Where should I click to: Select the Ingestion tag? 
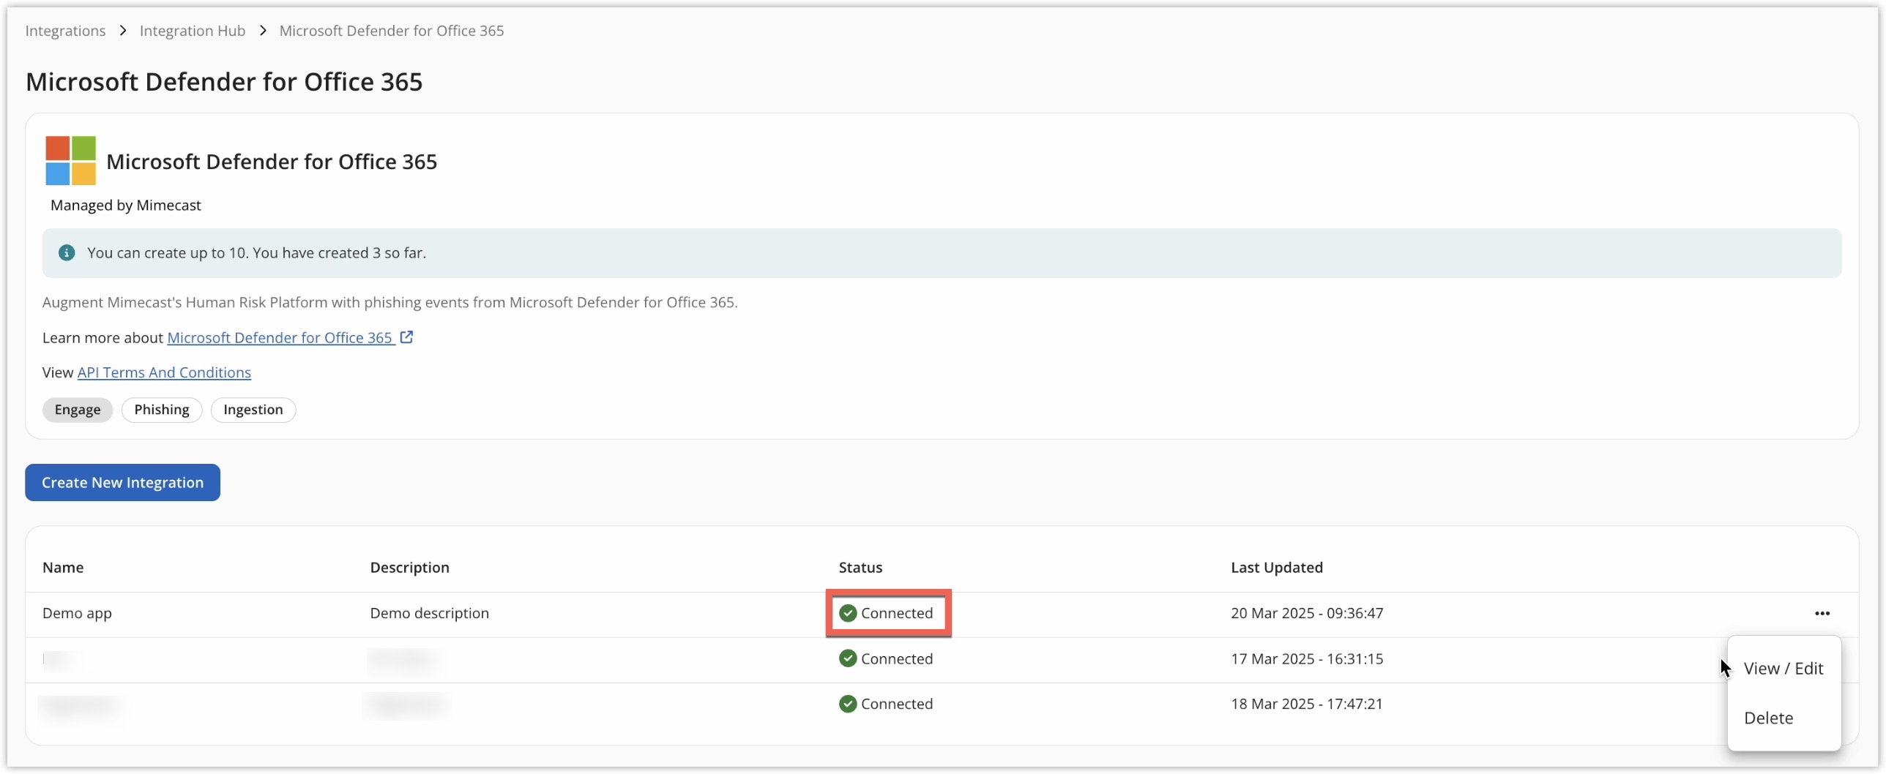[253, 410]
